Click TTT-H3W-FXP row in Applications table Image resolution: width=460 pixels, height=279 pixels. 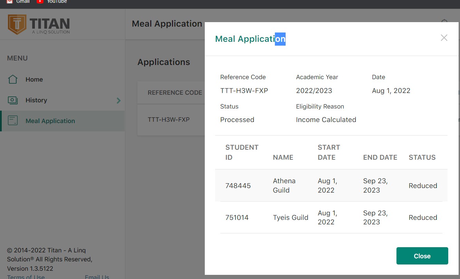[x=169, y=120]
